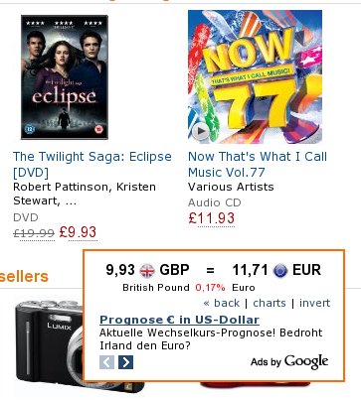This screenshot has width=361, height=400.
Task: Click the « back link in converter popup
Action: 222,303
